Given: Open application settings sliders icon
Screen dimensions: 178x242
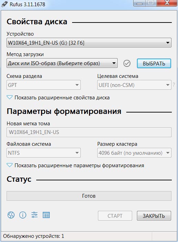Looking at the screenshot, I should pos(34,215).
